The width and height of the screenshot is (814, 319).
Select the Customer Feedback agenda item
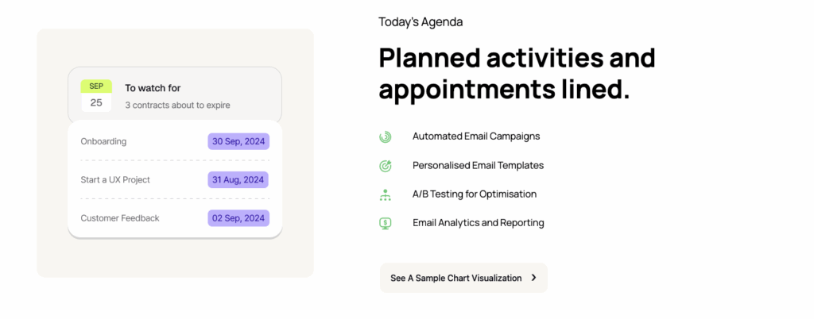(120, 218)
